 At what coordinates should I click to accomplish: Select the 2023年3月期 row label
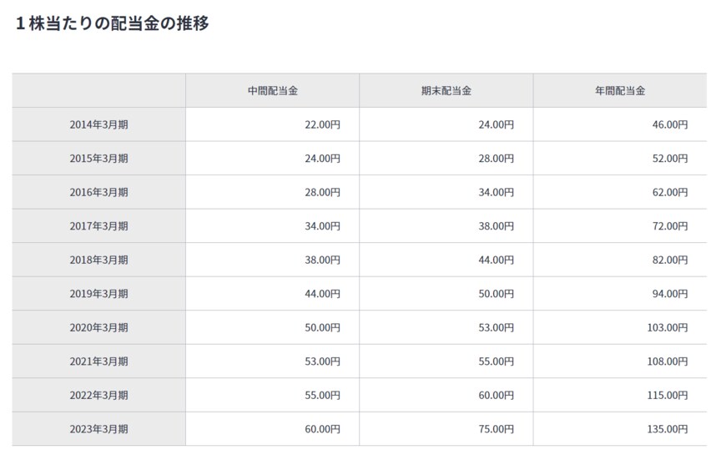pos(98,429)
